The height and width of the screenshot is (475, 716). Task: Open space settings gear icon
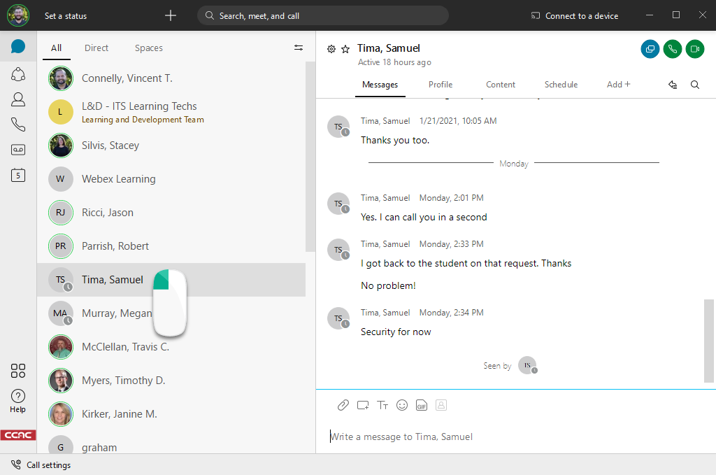click(331, 49)
